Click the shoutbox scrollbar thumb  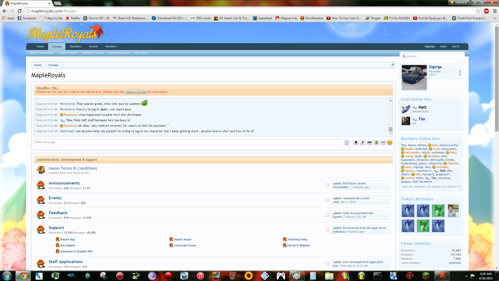click(390, 129)
